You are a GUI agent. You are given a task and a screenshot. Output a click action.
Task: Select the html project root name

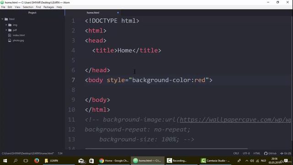tap(12, 19)
